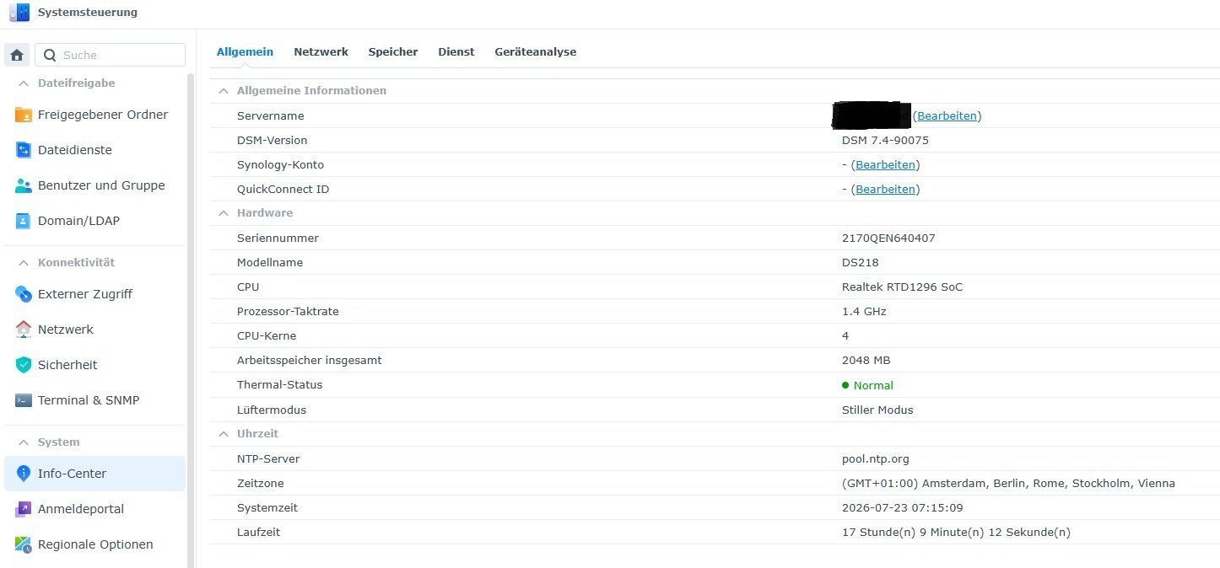Image resolution: width=1220 pixels, height=568 pixels.
Task: Click the sidebar vertical scrollbar
Action: [x=191, y=320]
